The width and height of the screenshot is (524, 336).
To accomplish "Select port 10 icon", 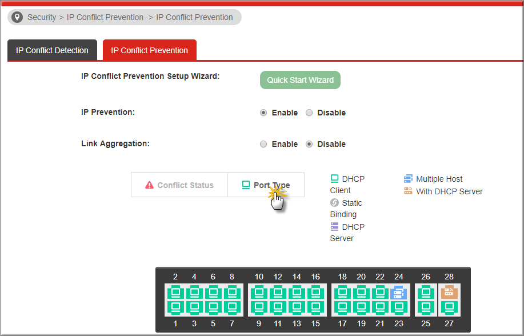I will (x=259, y=293).
